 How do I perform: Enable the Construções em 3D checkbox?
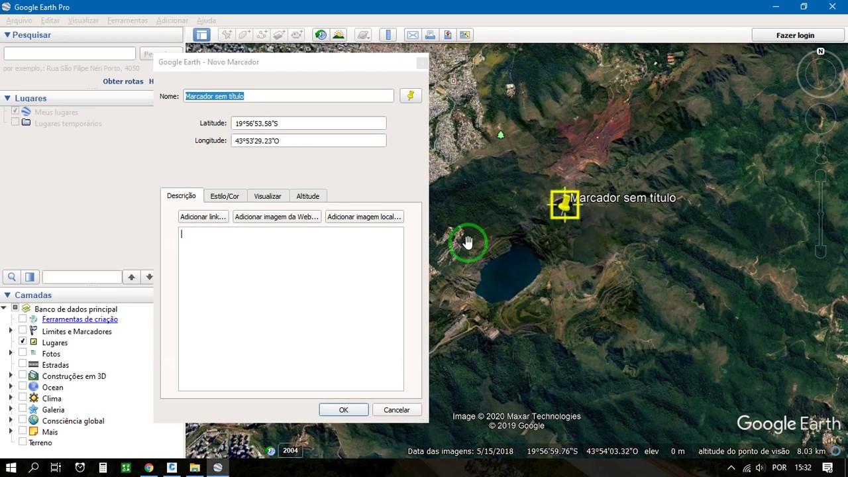(x=23, y=376)
